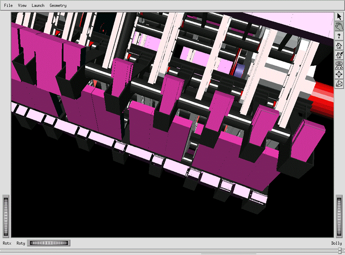Screen dimensions: 345x255
Task: Click the View All eye icon
Action: [339, 65]
